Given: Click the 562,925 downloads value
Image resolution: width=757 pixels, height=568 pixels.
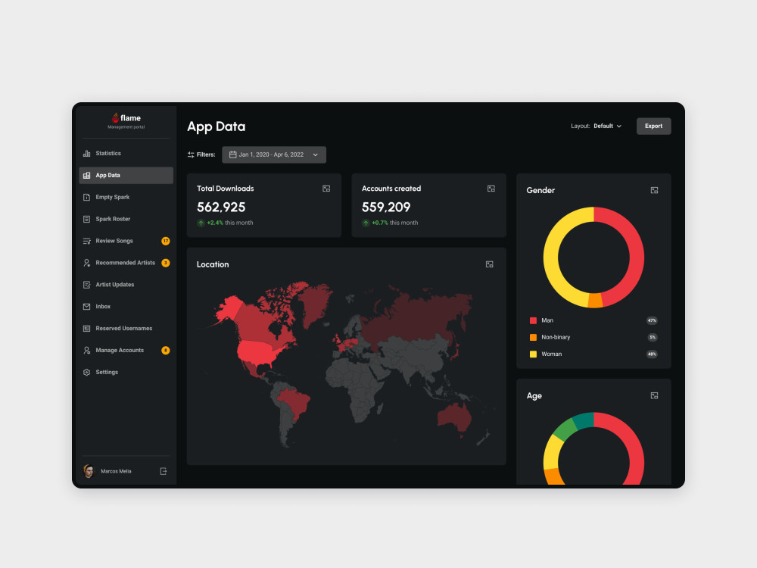Looking at the screenshot, I should click(221, 208).
